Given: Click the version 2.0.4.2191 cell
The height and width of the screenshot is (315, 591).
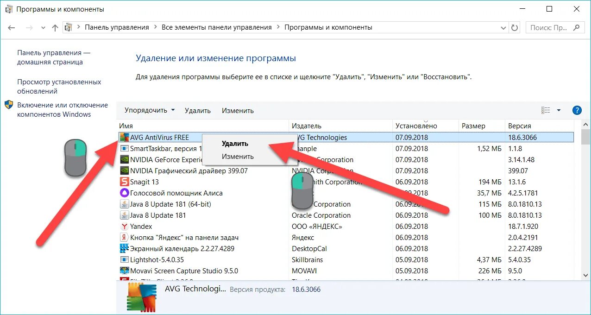Looking at the screenshot, I should pyautogui.click(x=523, y=237).
